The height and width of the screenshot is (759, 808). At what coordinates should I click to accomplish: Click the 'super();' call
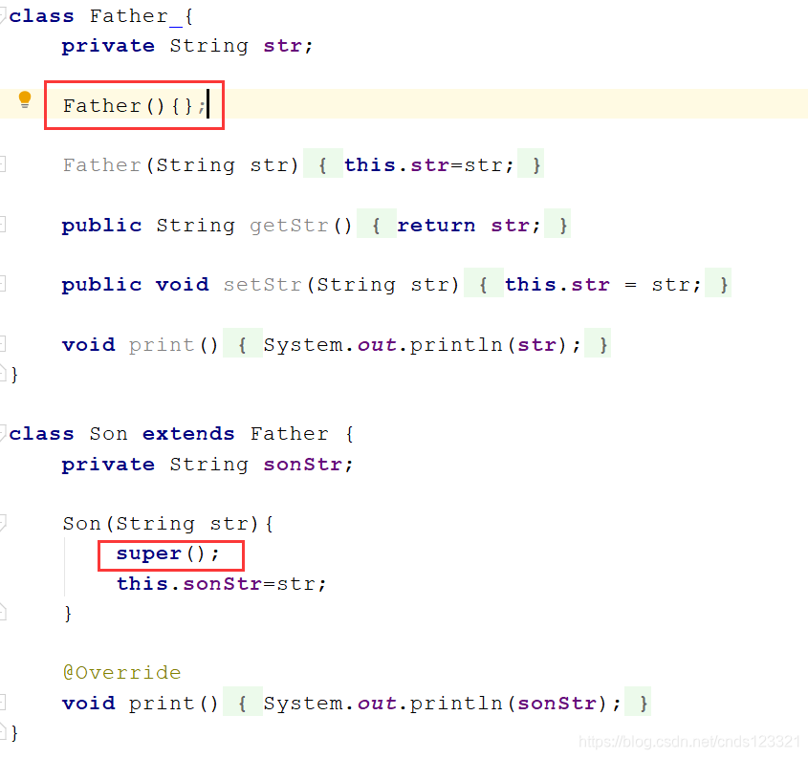click(x=168, y=553)
